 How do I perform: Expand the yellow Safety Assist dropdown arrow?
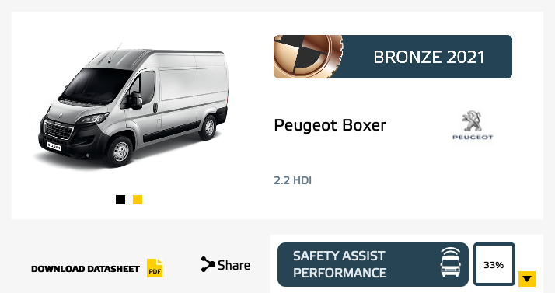click(x=527, y=279)
